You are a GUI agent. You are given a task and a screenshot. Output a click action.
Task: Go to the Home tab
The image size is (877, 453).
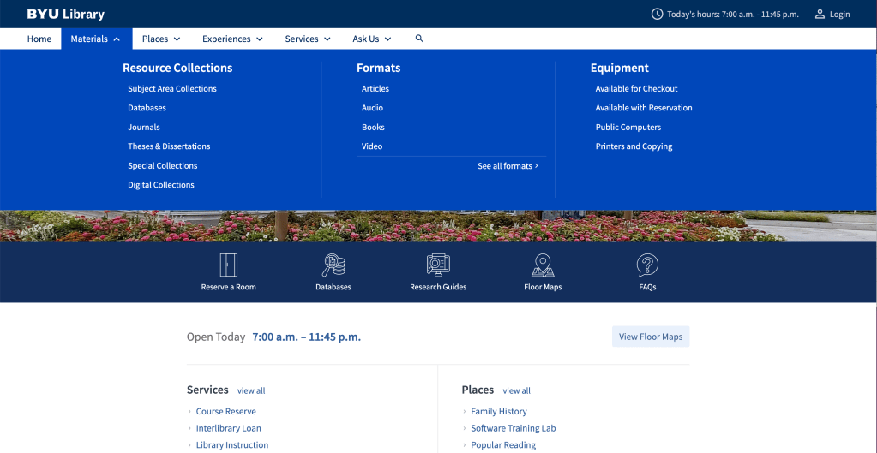pyautogui.click(x=39, y=39)
